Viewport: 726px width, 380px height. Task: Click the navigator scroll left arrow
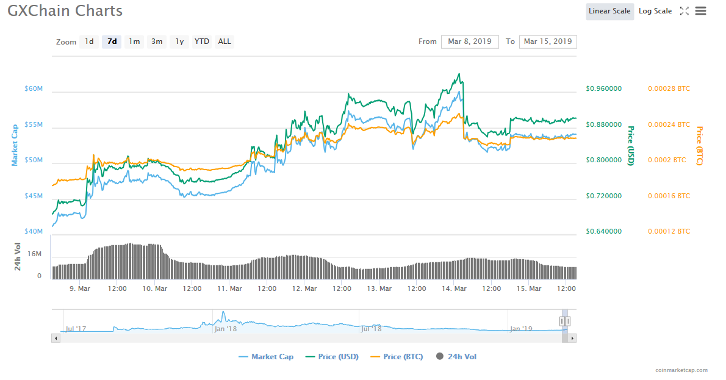56,339
